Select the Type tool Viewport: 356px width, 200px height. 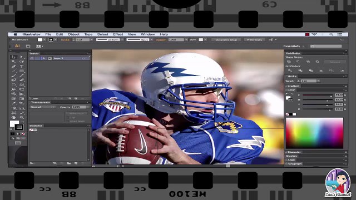(22, 67)
